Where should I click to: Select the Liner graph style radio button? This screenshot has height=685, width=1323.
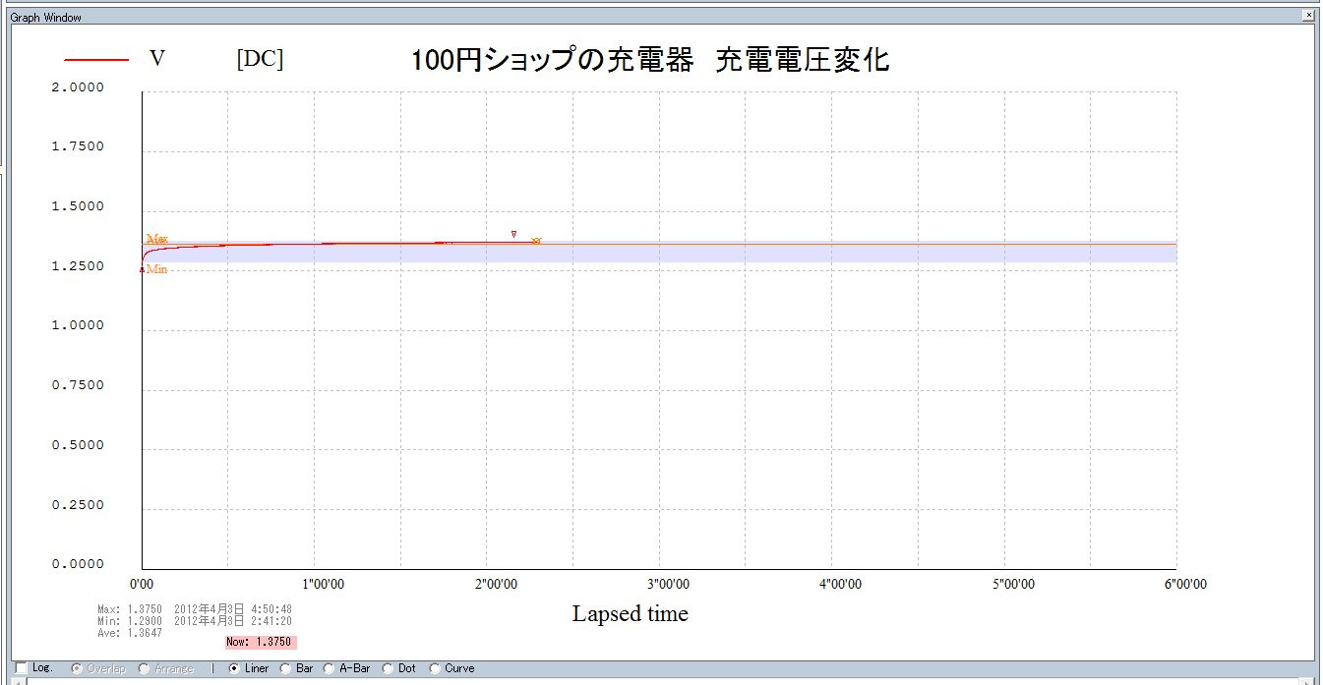point(234,668)
